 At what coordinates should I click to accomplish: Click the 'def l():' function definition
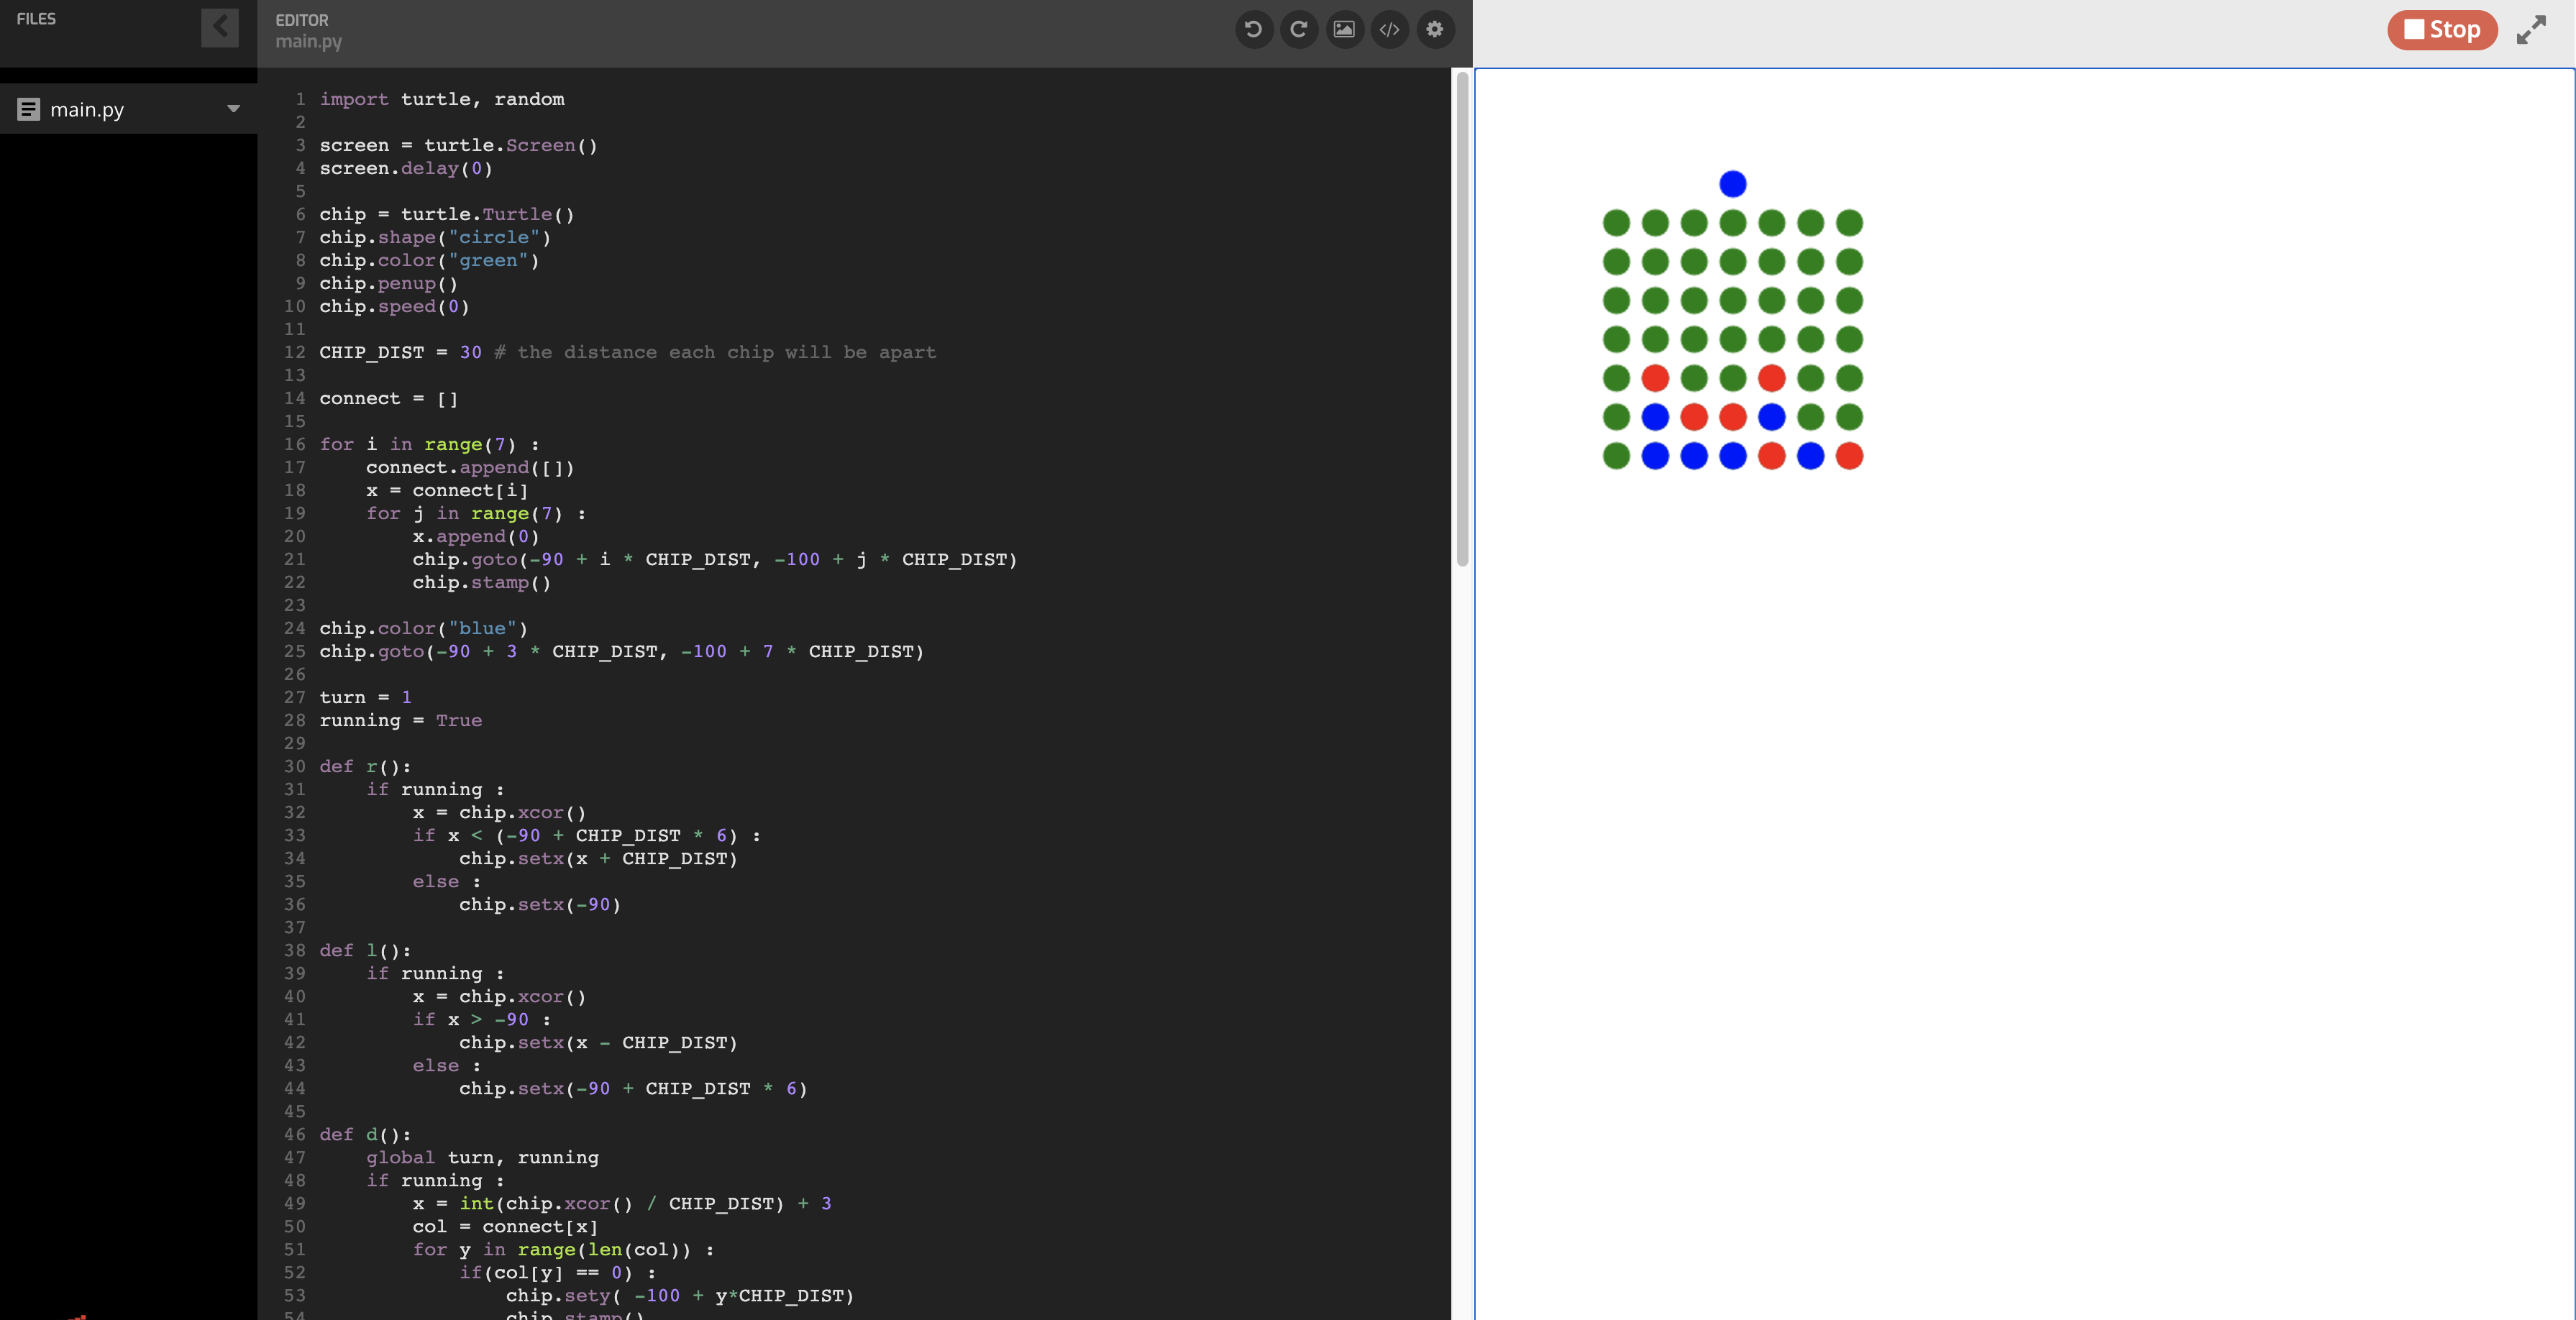365,950
